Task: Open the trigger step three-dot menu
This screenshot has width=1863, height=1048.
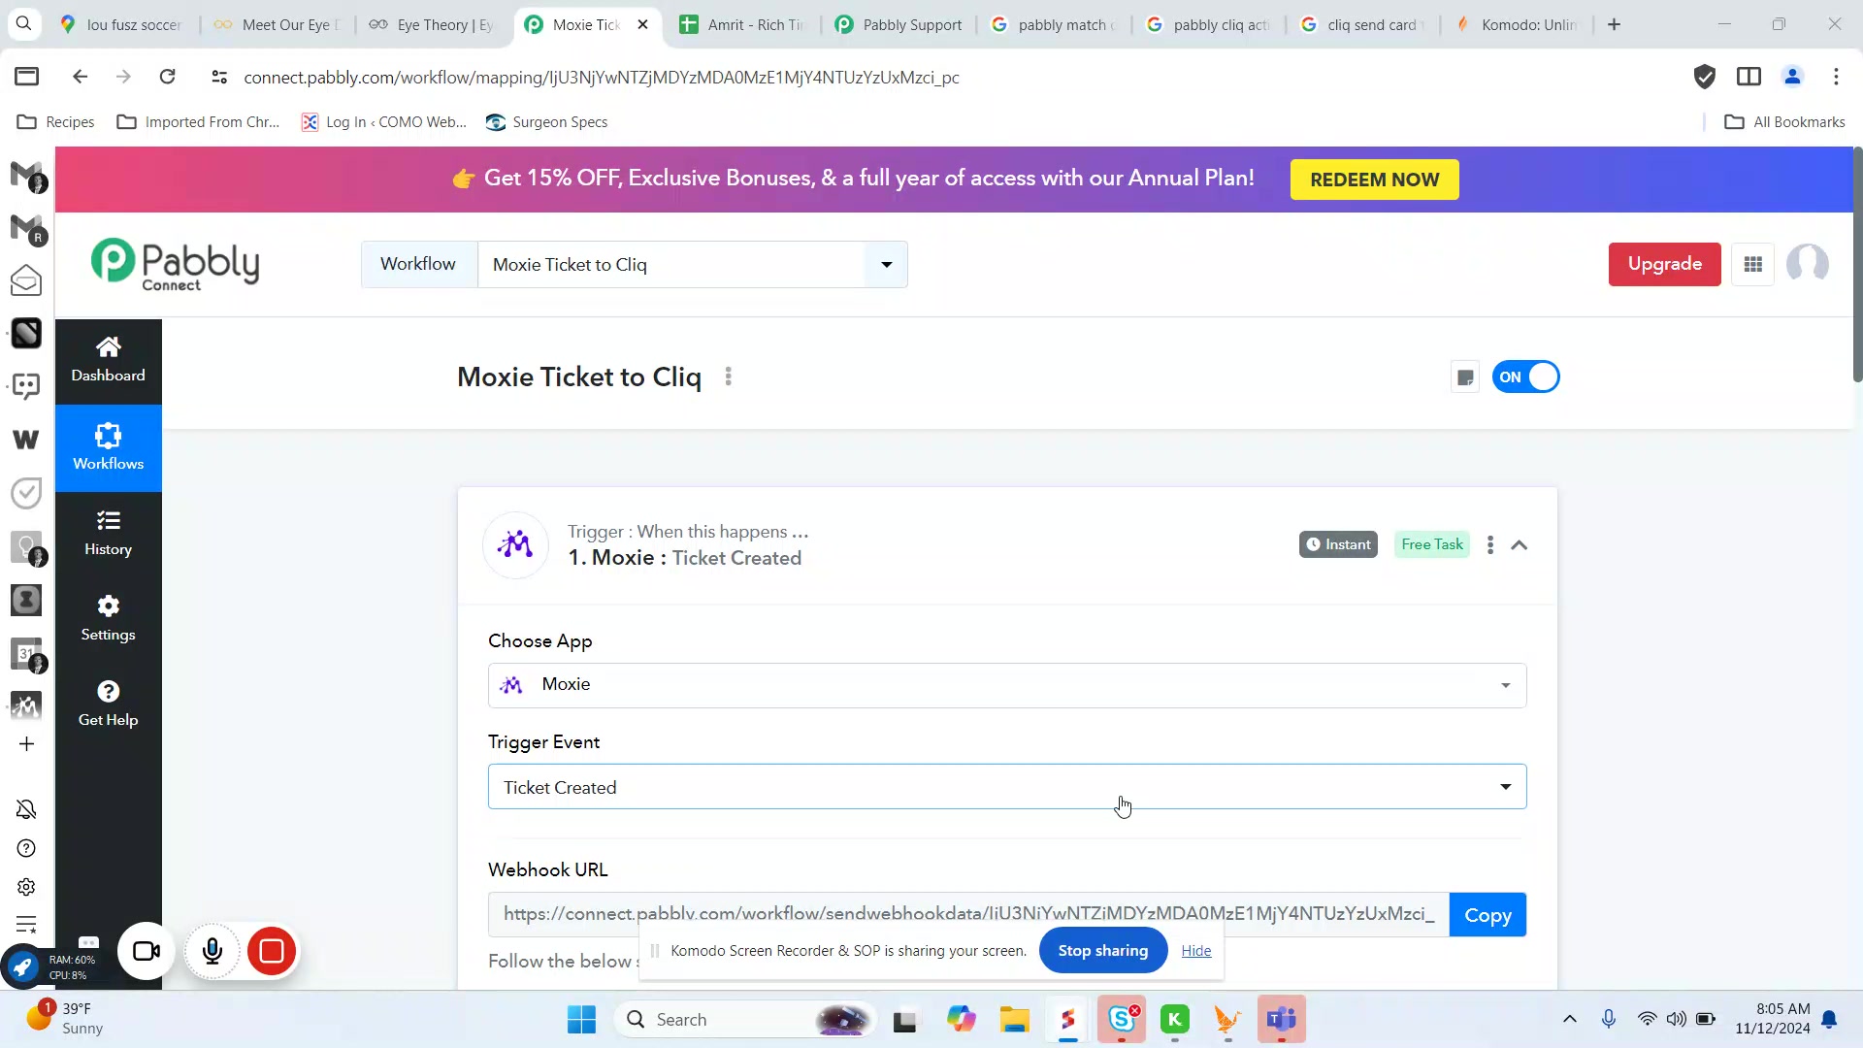Action: point(1490,545)
